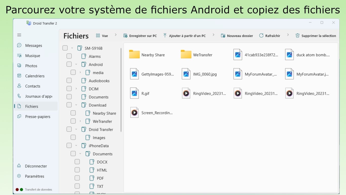Click the Journaux d'appels phone icon
Image resolution: width=346 pixels, height=195 pixels.
[19, 96]
